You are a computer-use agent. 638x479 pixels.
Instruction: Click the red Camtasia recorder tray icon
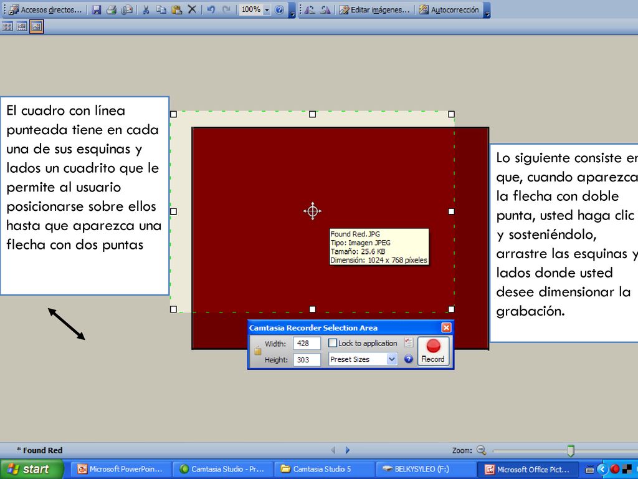(615, 469)
